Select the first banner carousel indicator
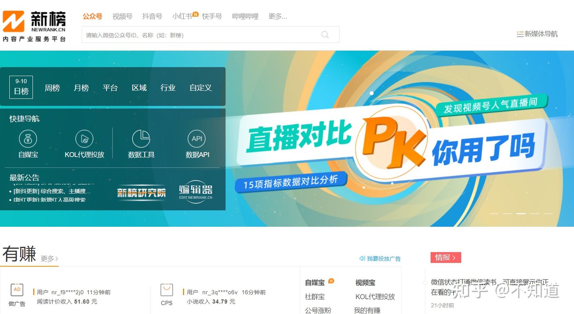This screenshot has height=314, width=574. (x=494, y=214)
